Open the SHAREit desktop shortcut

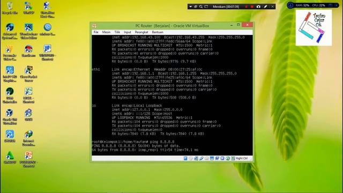click(x=10, y=136)
